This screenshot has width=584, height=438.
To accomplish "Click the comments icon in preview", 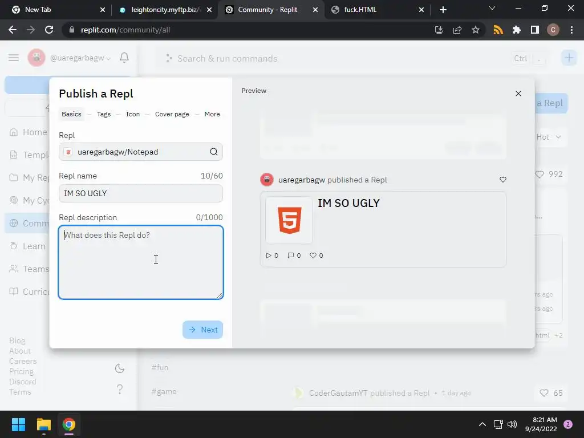I will click(x=290, y=255).
